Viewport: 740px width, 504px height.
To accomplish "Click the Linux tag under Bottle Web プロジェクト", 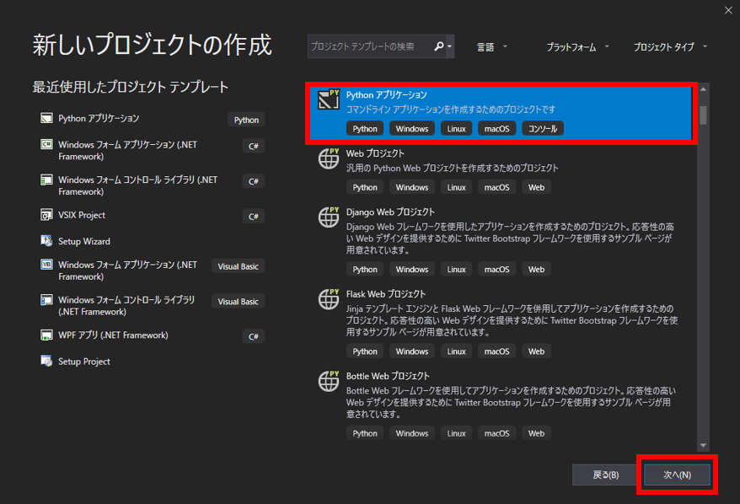I will click(x=456, y=433).
